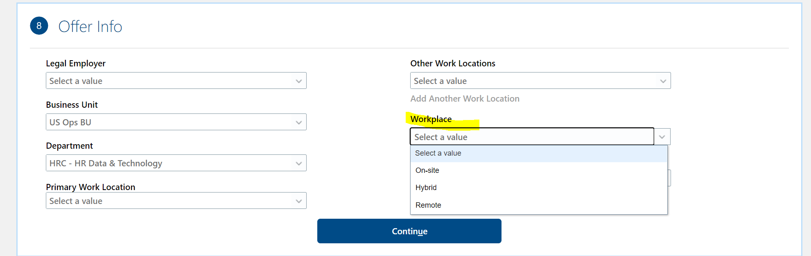The height and width of the screenshot is (256, 811).
Task: Click the Other Work Locations dropdown arrow
Action: (663, 81)
